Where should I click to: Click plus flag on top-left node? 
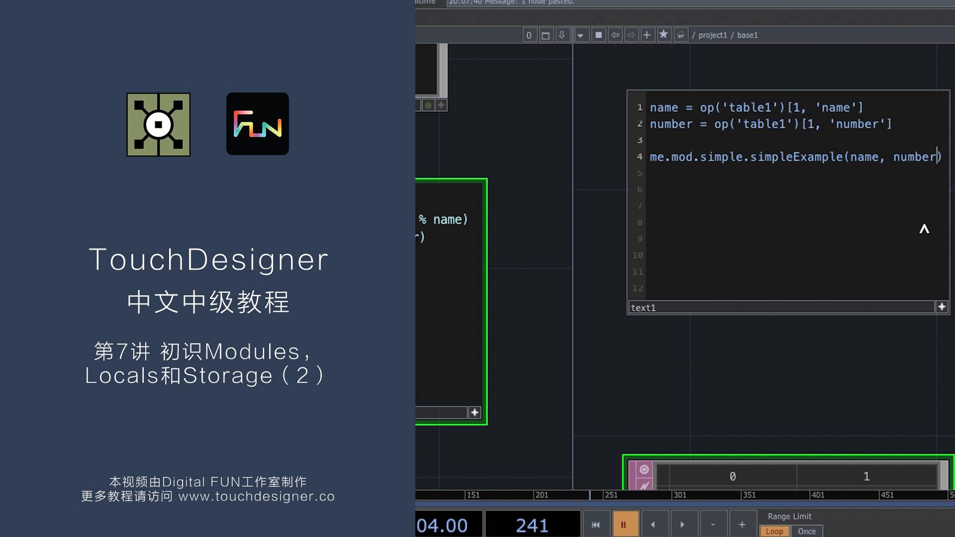[x=441, y=105]
